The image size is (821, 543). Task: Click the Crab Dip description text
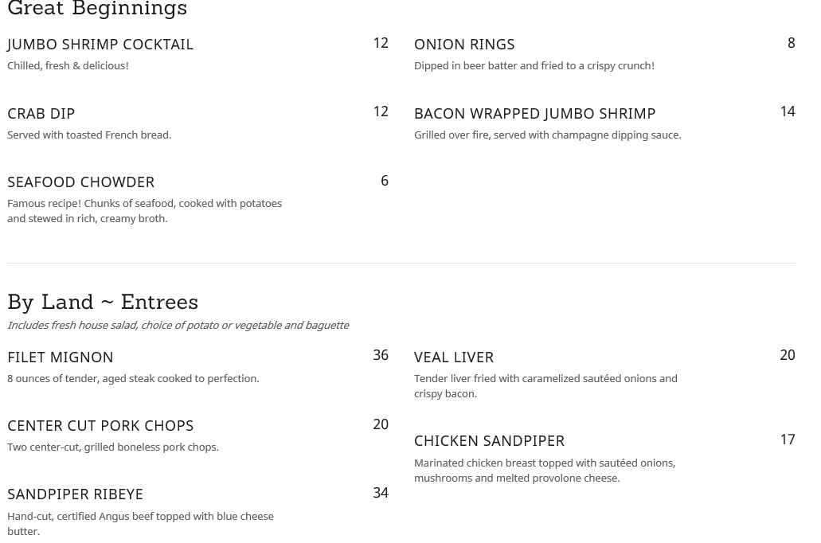[x=89, y=135]
